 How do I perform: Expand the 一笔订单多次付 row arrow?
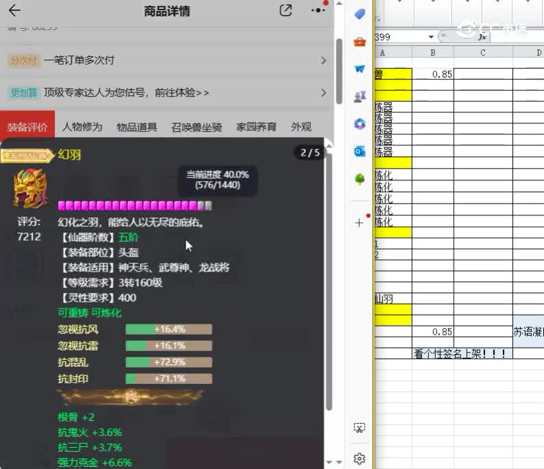pos(323,60)
